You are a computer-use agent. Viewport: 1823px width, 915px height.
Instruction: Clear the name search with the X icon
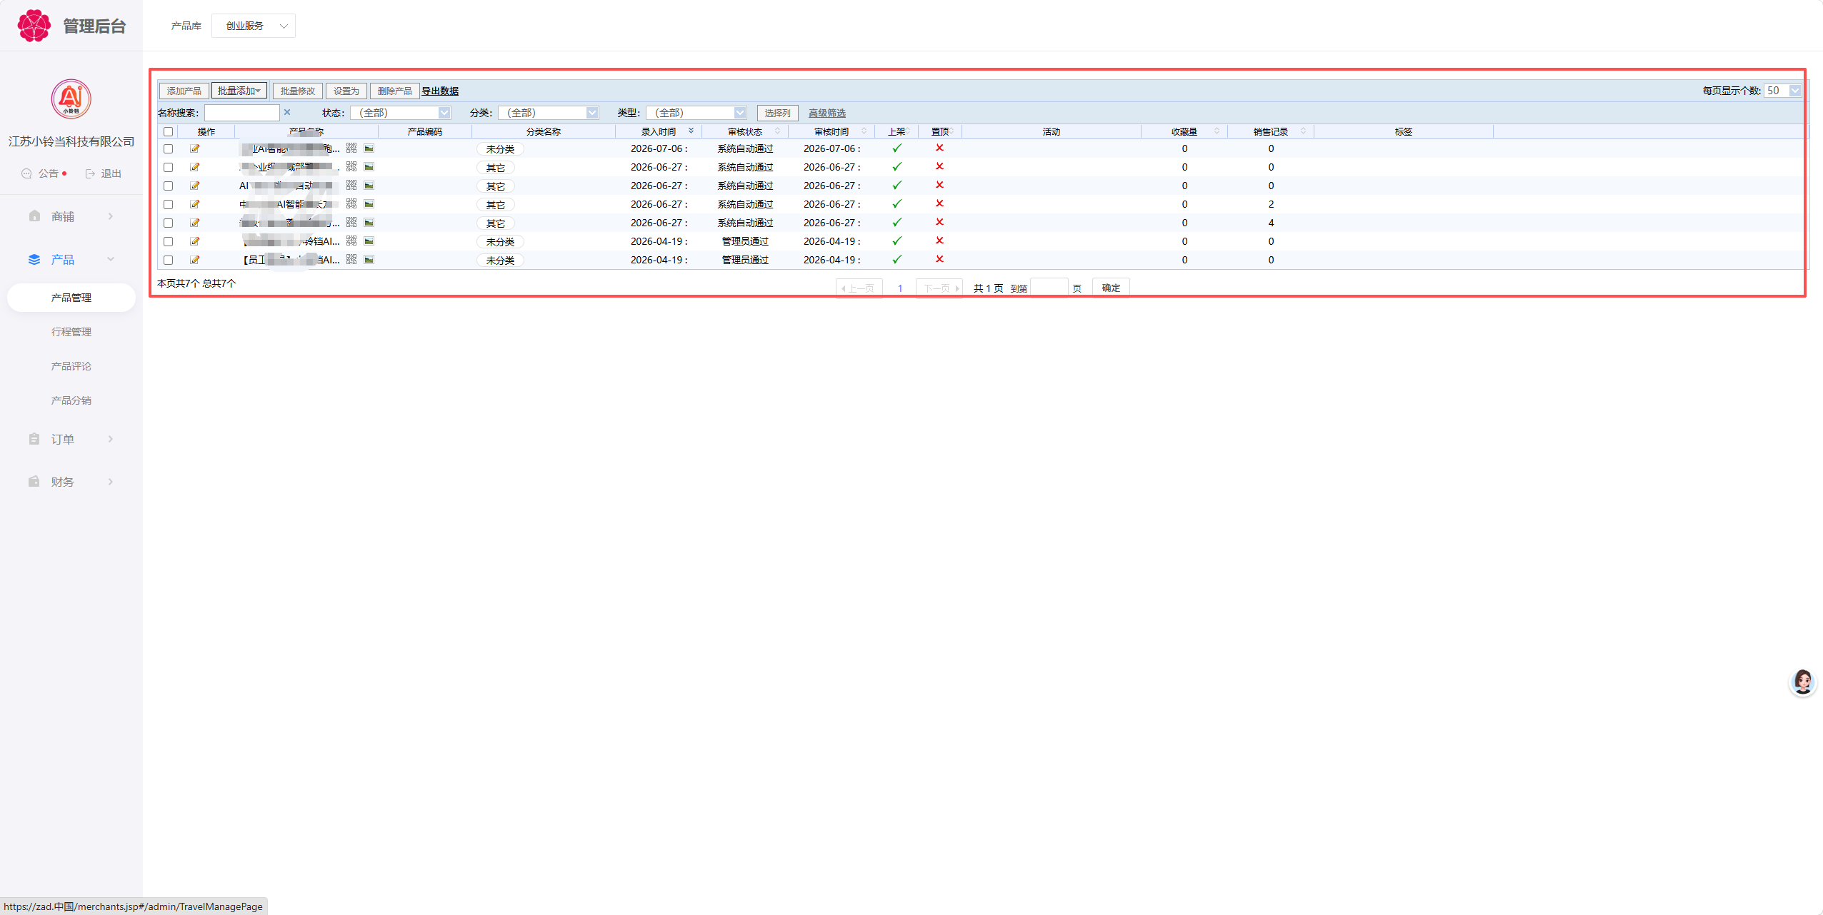coord(287,112)
